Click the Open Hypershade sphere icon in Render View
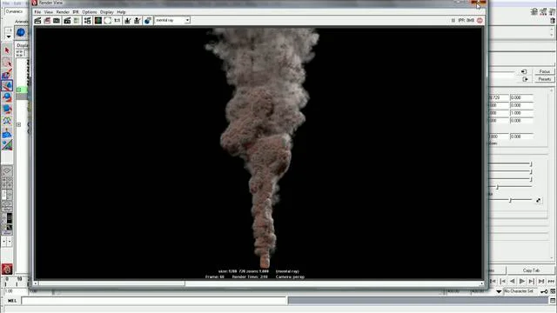The width and height of the screenshot is (557, 313). tap(148, 21)
